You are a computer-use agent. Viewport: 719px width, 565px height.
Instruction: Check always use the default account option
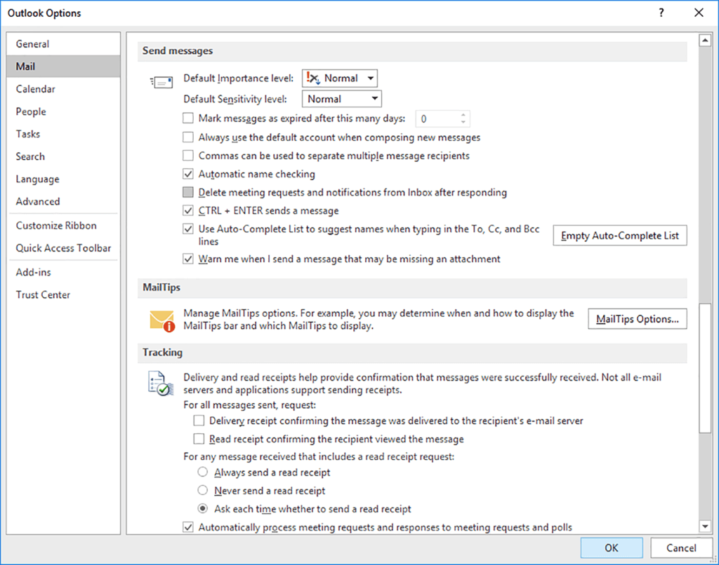click(x=187, y=137)
